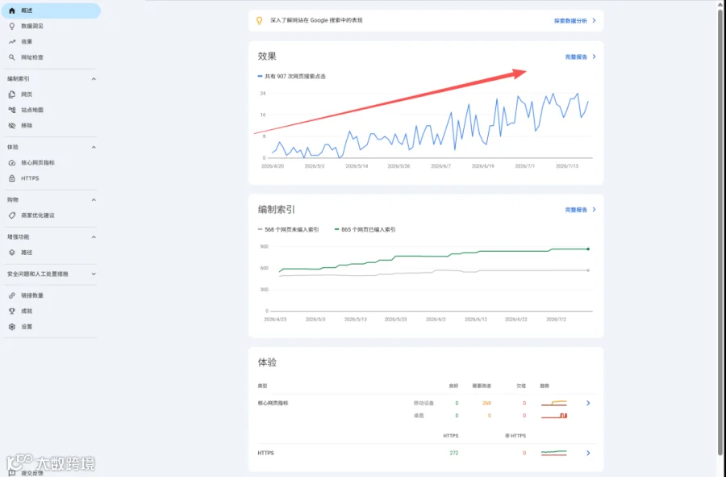This screenshot has height=477, width=726.
Task: Expand 安全问题和人工处置措施 section
Action: [x=94, y=274]
